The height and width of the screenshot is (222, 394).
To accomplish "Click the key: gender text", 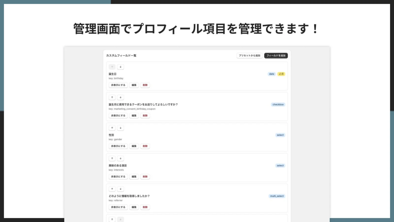I will click(115, 139).
